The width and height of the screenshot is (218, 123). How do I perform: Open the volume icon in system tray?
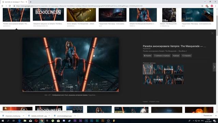199,121
